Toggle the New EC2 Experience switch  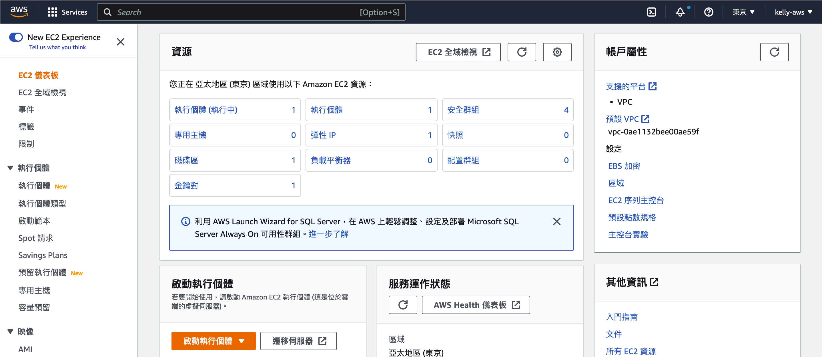click(x=16, y=37)
